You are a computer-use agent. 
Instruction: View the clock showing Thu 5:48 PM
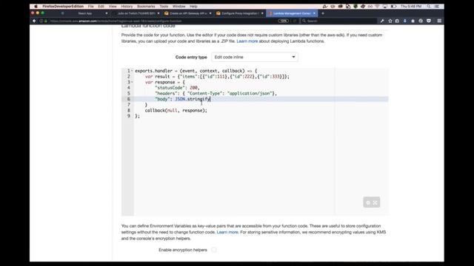coord(411,6)
